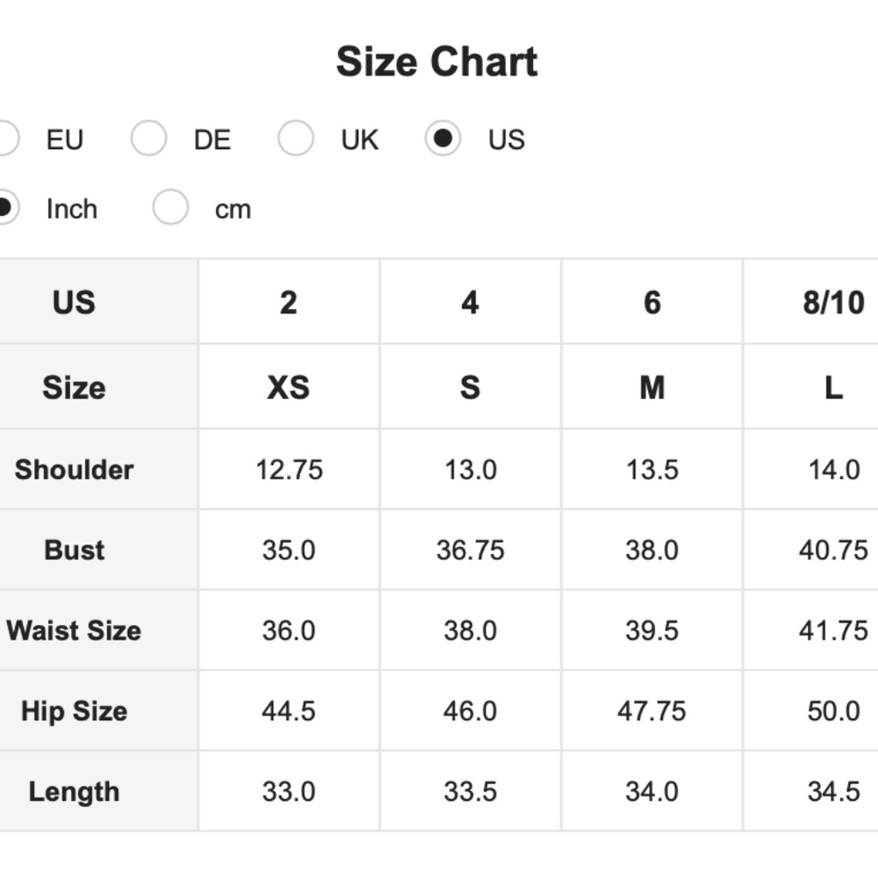The width and height of the screenshot is (878, 878).
Task: Click the Size Chart heading
Action: pyautogui.click(x=436, y=62)
